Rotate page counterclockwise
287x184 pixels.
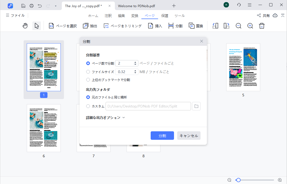(x=215, y=26)
